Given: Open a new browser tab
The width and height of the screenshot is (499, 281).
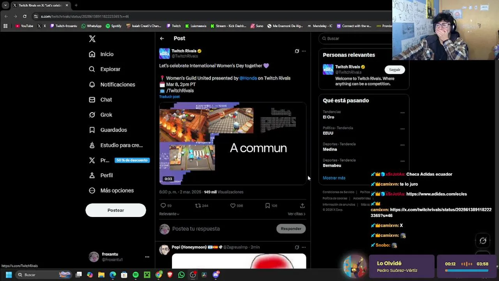Looking at the screenshot, I should point(76,5).
